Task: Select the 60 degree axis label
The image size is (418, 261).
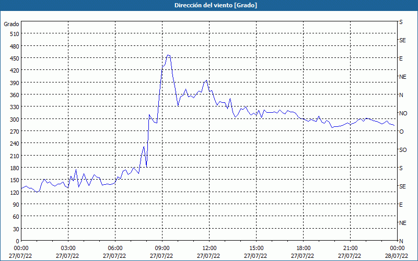Action: click(16, 217)
